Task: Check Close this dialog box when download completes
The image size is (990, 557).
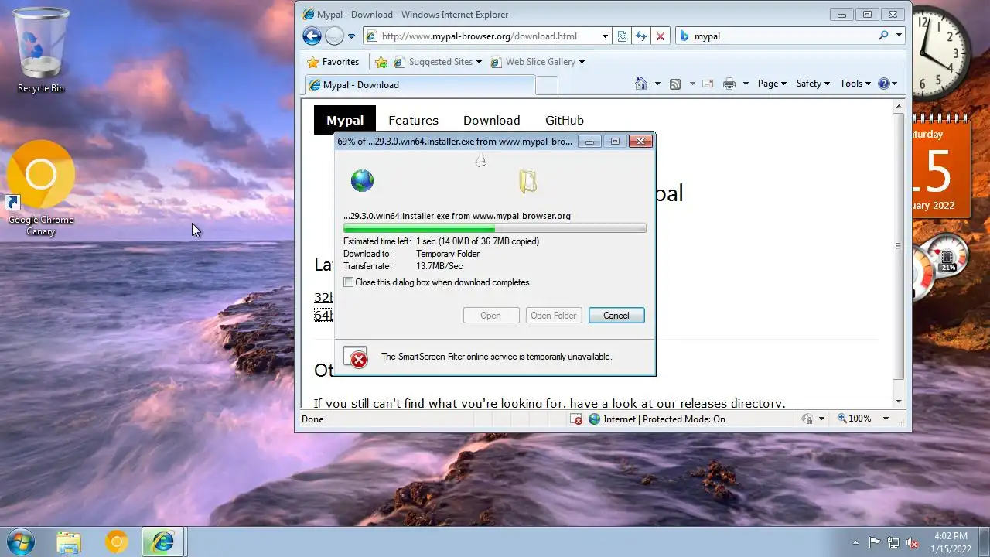Action: [x=349, y=282]
